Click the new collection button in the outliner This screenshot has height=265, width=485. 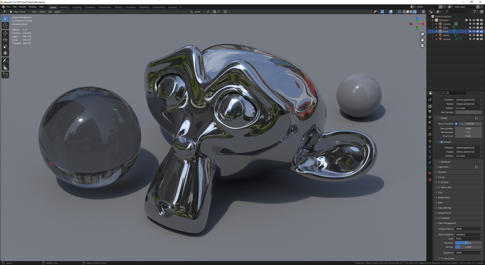coord(482,12)
